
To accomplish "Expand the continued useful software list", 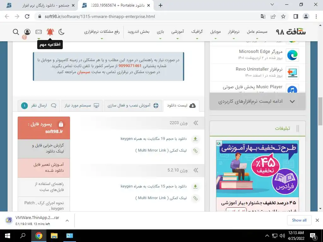I will (257, 101).
